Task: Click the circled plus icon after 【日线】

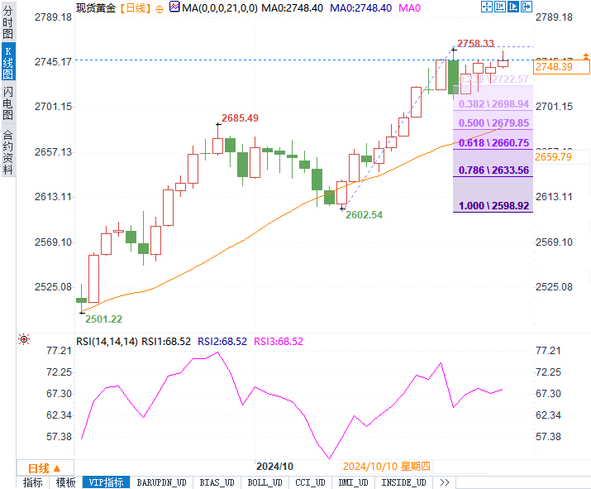Action: point(160,7)
